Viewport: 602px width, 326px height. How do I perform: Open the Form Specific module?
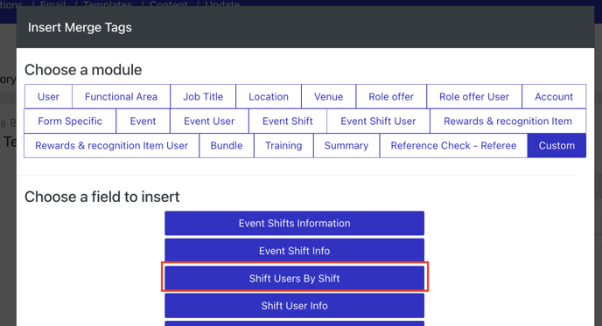(70, 121)
